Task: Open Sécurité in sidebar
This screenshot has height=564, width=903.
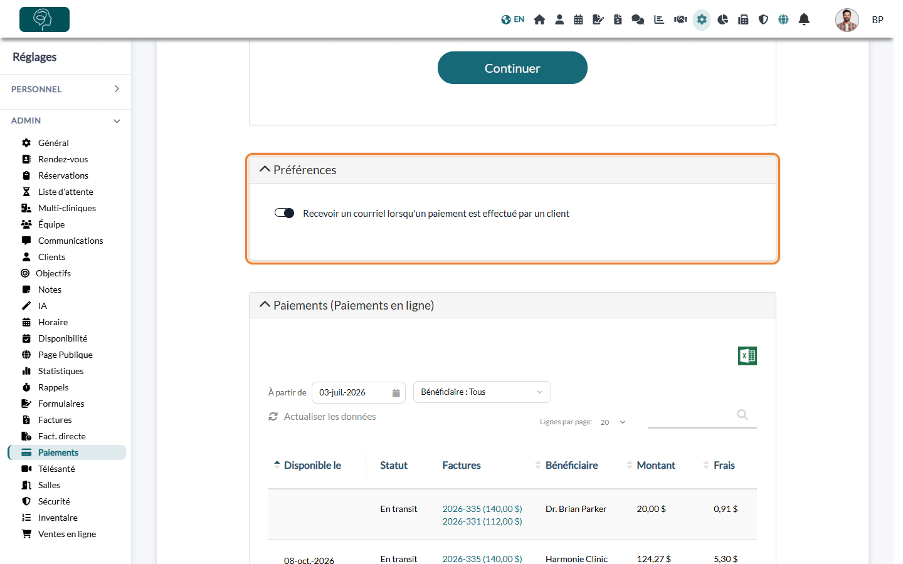Action: click(54, 501)
